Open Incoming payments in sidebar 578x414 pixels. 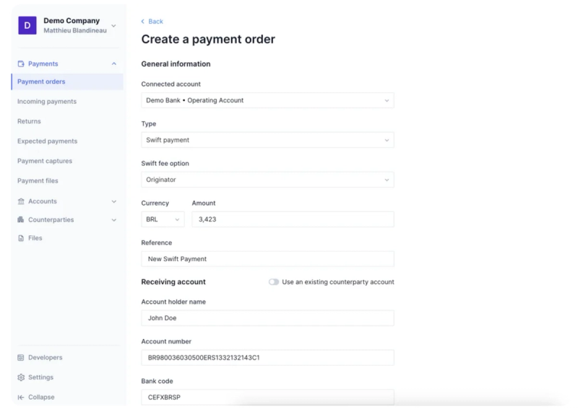pyautogui.click(x=47, y=101)
